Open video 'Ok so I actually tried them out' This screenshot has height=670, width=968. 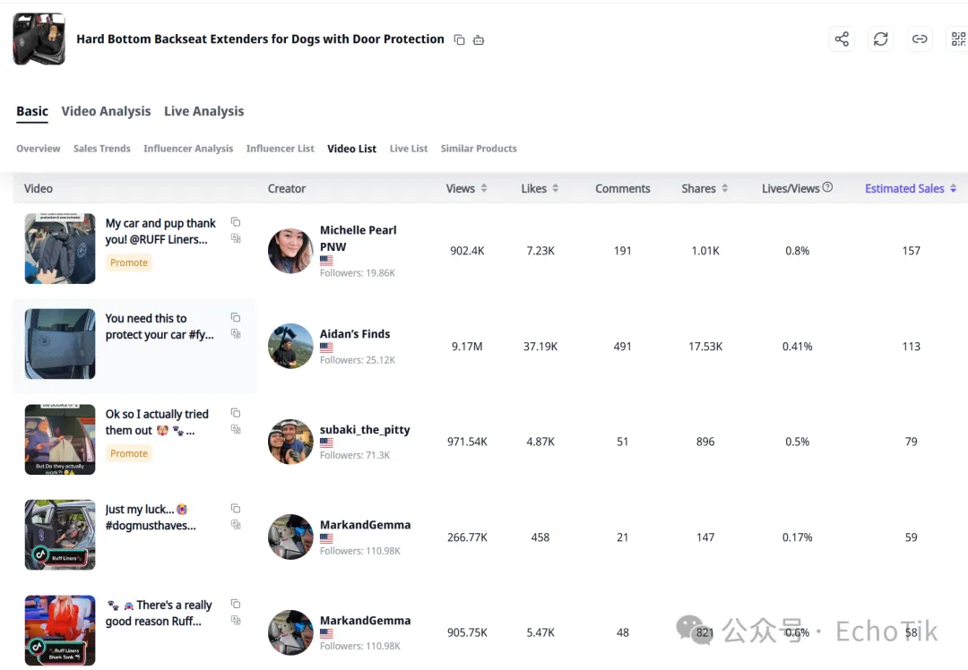click(x=157, y=422)
